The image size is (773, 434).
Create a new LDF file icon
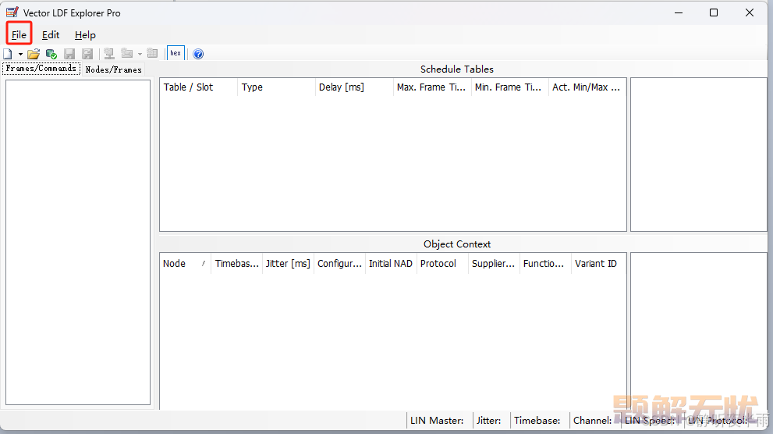[8, 54]
